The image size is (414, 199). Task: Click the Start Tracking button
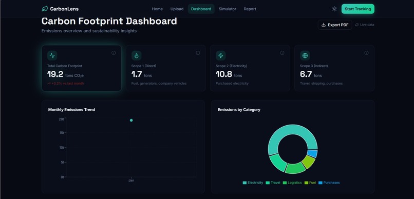[358, 9]
